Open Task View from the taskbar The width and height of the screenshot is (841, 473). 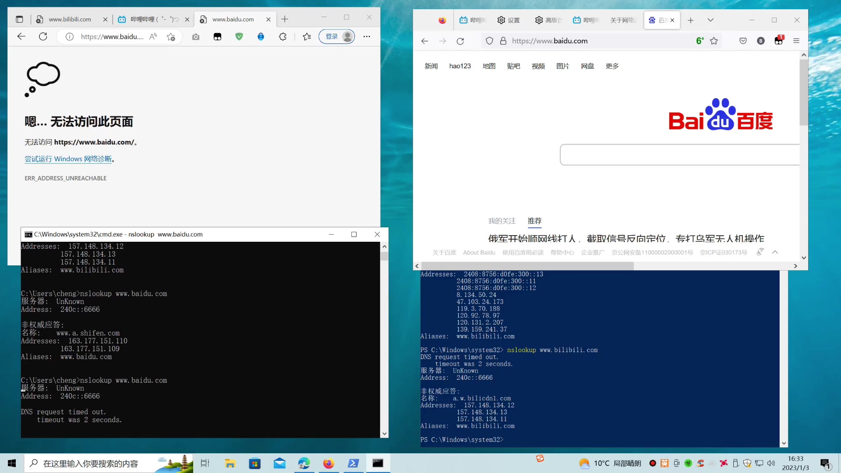tap(205, 463)
